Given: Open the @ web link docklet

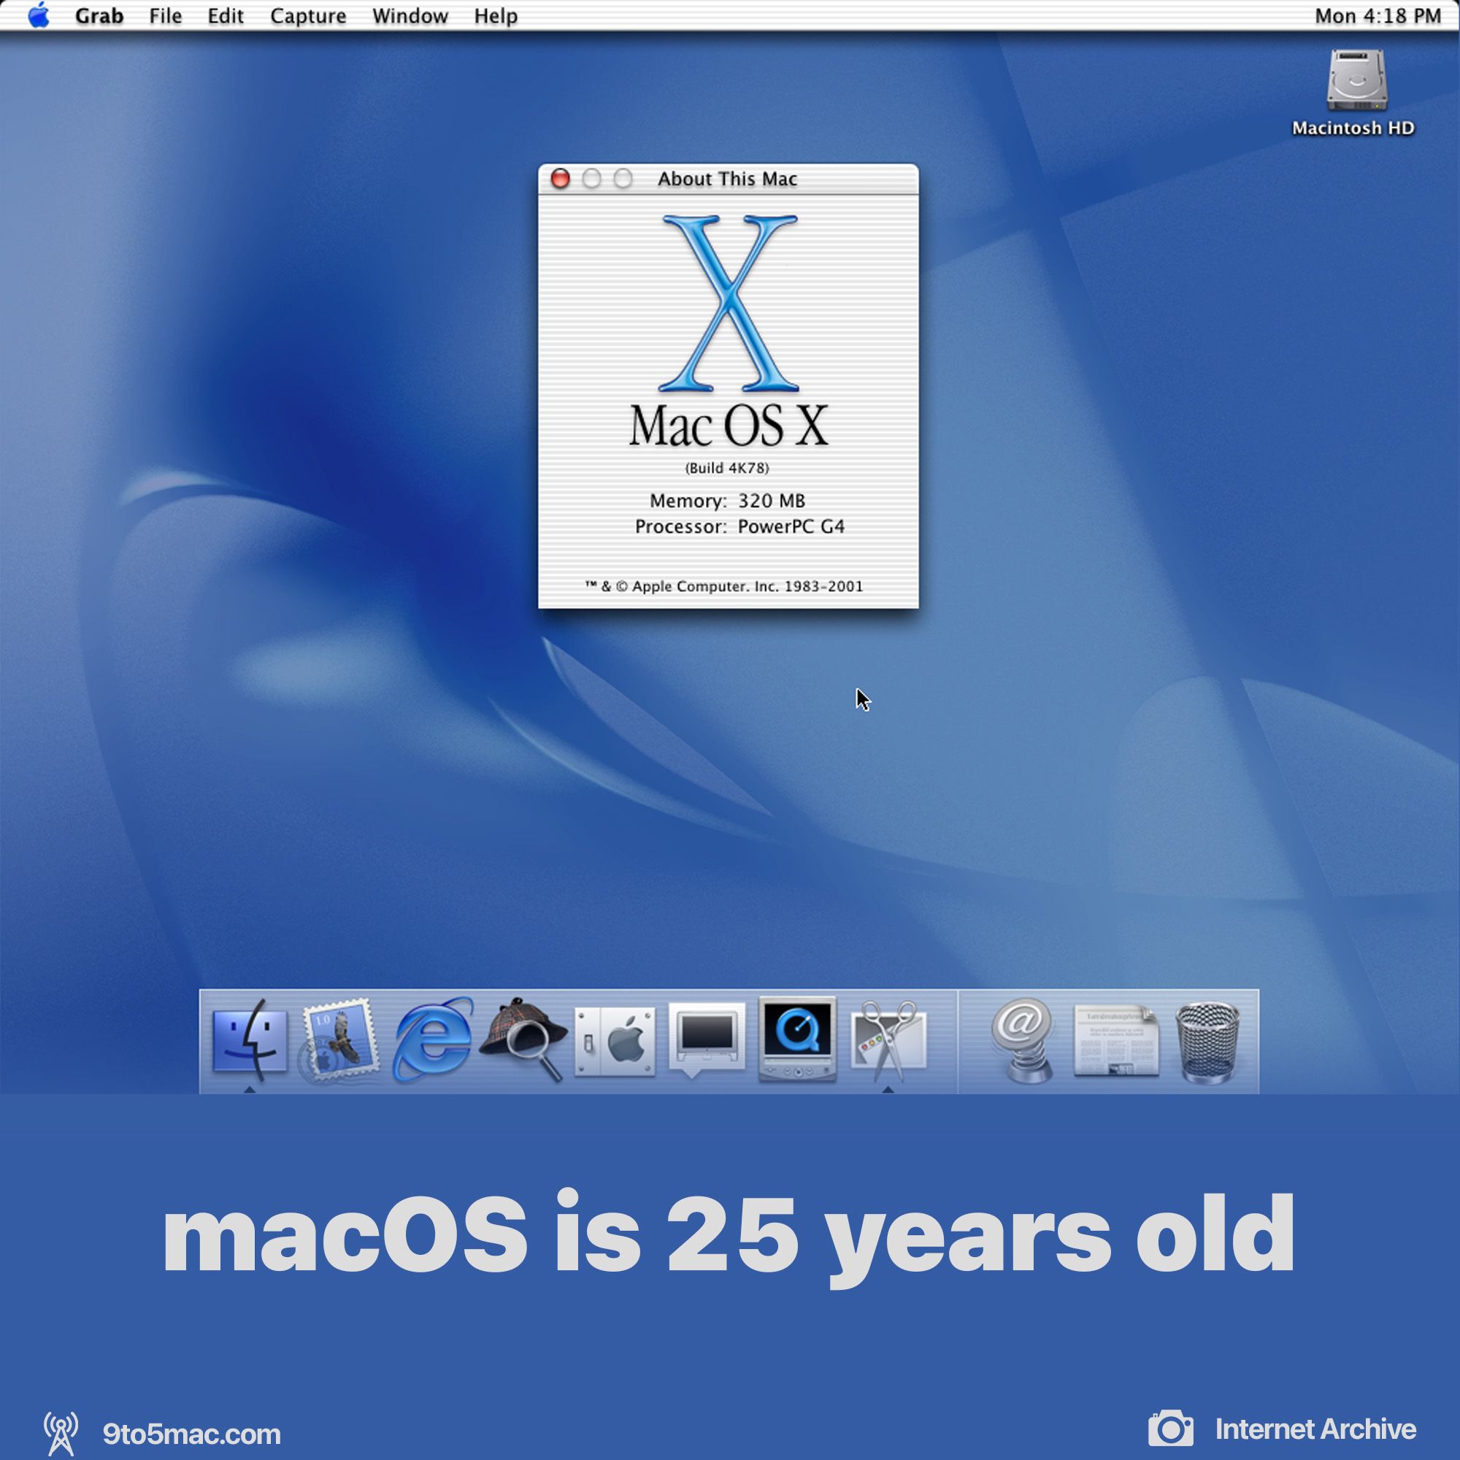Looking at the screenshot, I should 1024,1043.
